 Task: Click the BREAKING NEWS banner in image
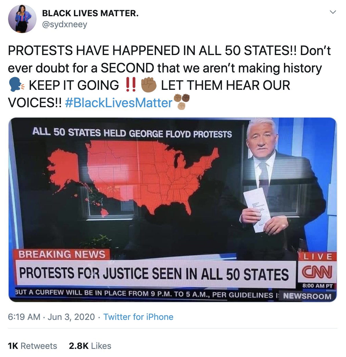click(62, 254)
